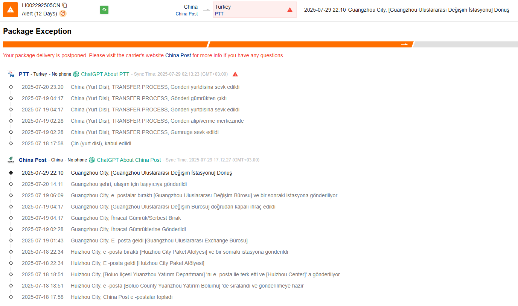The width and height of the screenshot is (518, 306).
Task: Click the red warning triangle beside Turkey
Action: point(290,10)
